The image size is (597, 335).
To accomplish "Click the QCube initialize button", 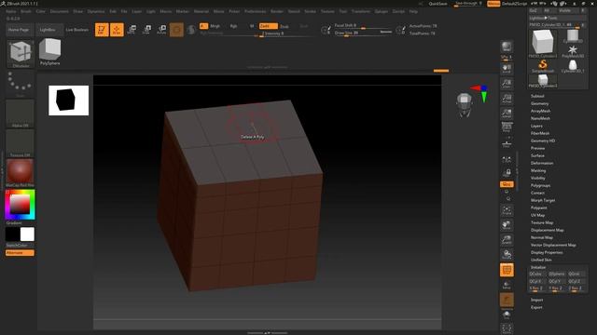I will pyautogui.click(x=537, y=274).
